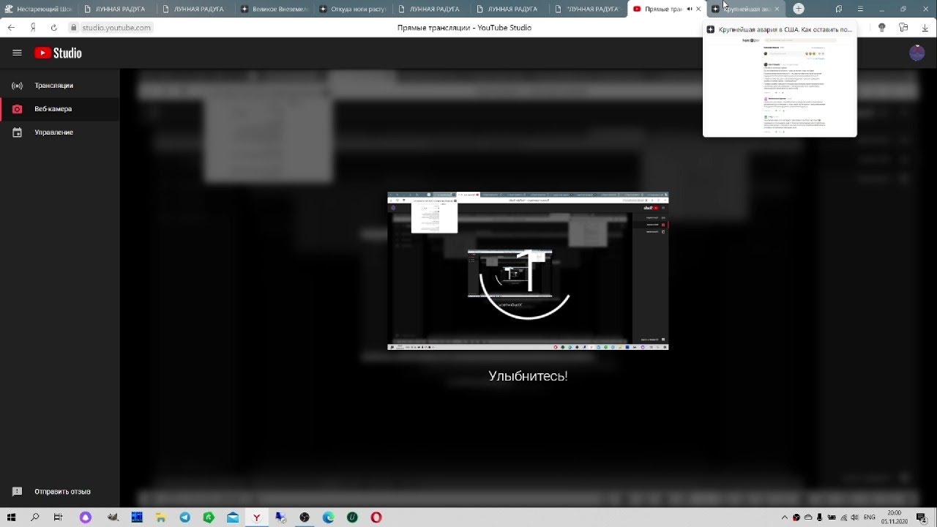This screenshot has width=937, height=527.
Task: Click the padlock site security icon
Action: click(x=73, y=28)
